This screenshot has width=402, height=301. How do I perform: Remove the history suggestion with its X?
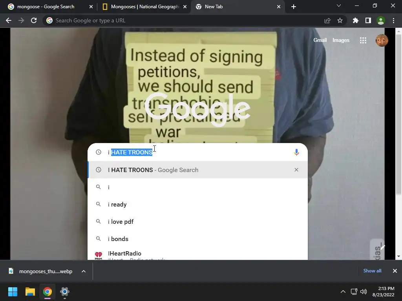click(x=296, y=170)
